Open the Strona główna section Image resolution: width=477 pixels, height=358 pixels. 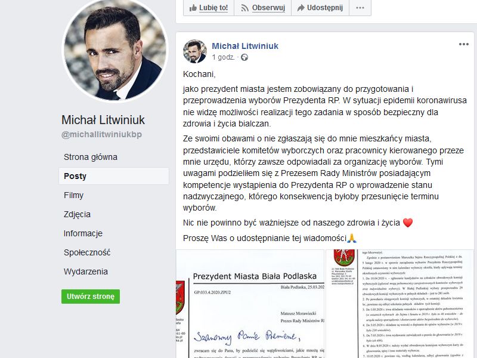(91, 157)
